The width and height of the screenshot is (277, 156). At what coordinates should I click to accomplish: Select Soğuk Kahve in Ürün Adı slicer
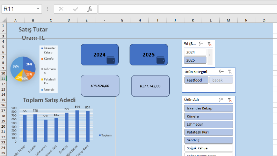(x=209, y=148)
